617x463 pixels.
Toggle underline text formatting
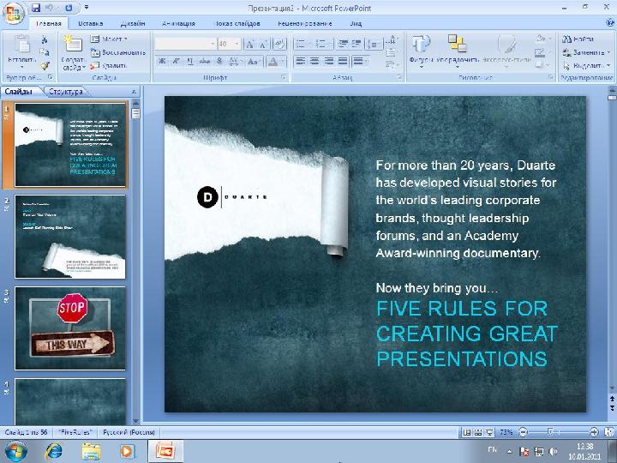click(190, 61)
